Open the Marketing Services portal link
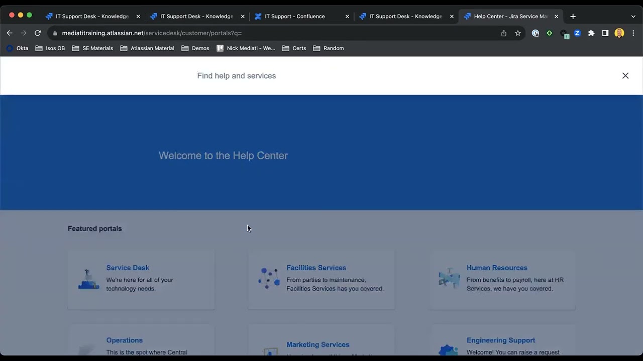The height and width of the screenshot is (361, 643). [317, 344]
